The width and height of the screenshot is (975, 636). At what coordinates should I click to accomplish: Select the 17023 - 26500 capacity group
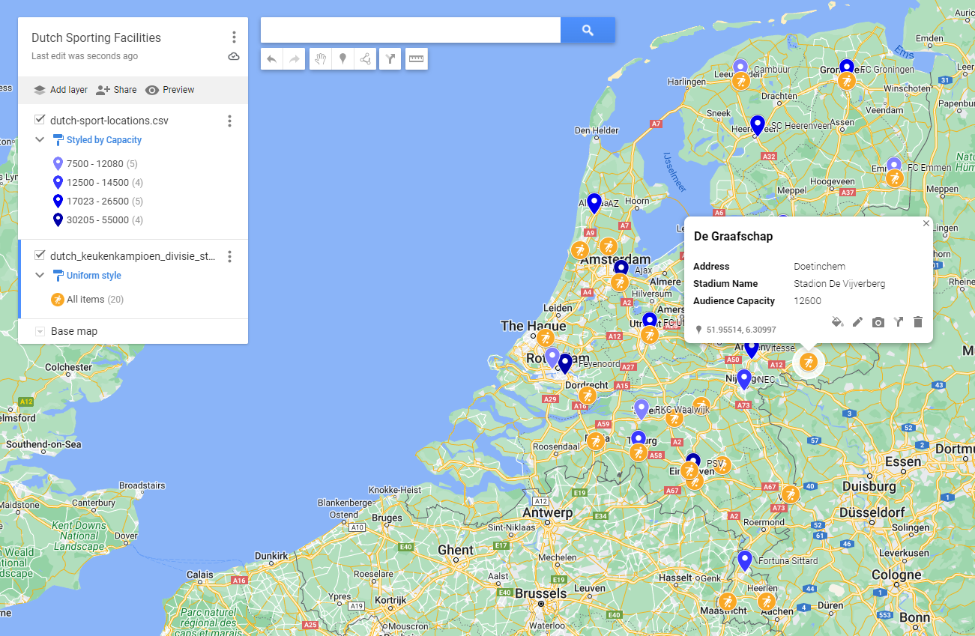tap(98, 201)
